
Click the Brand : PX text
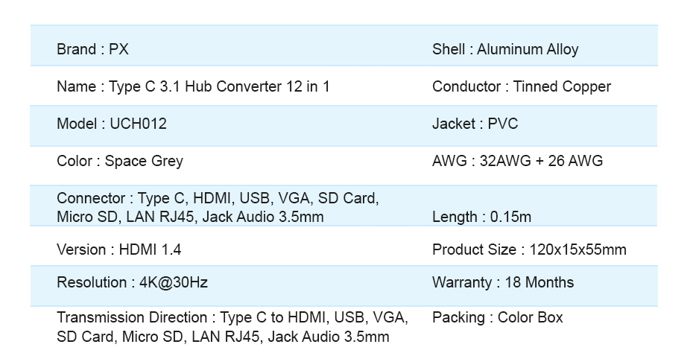pos(93,49)
